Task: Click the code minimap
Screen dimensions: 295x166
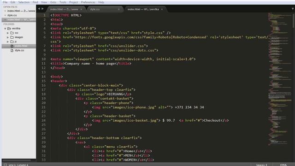Action: (280, 79)
